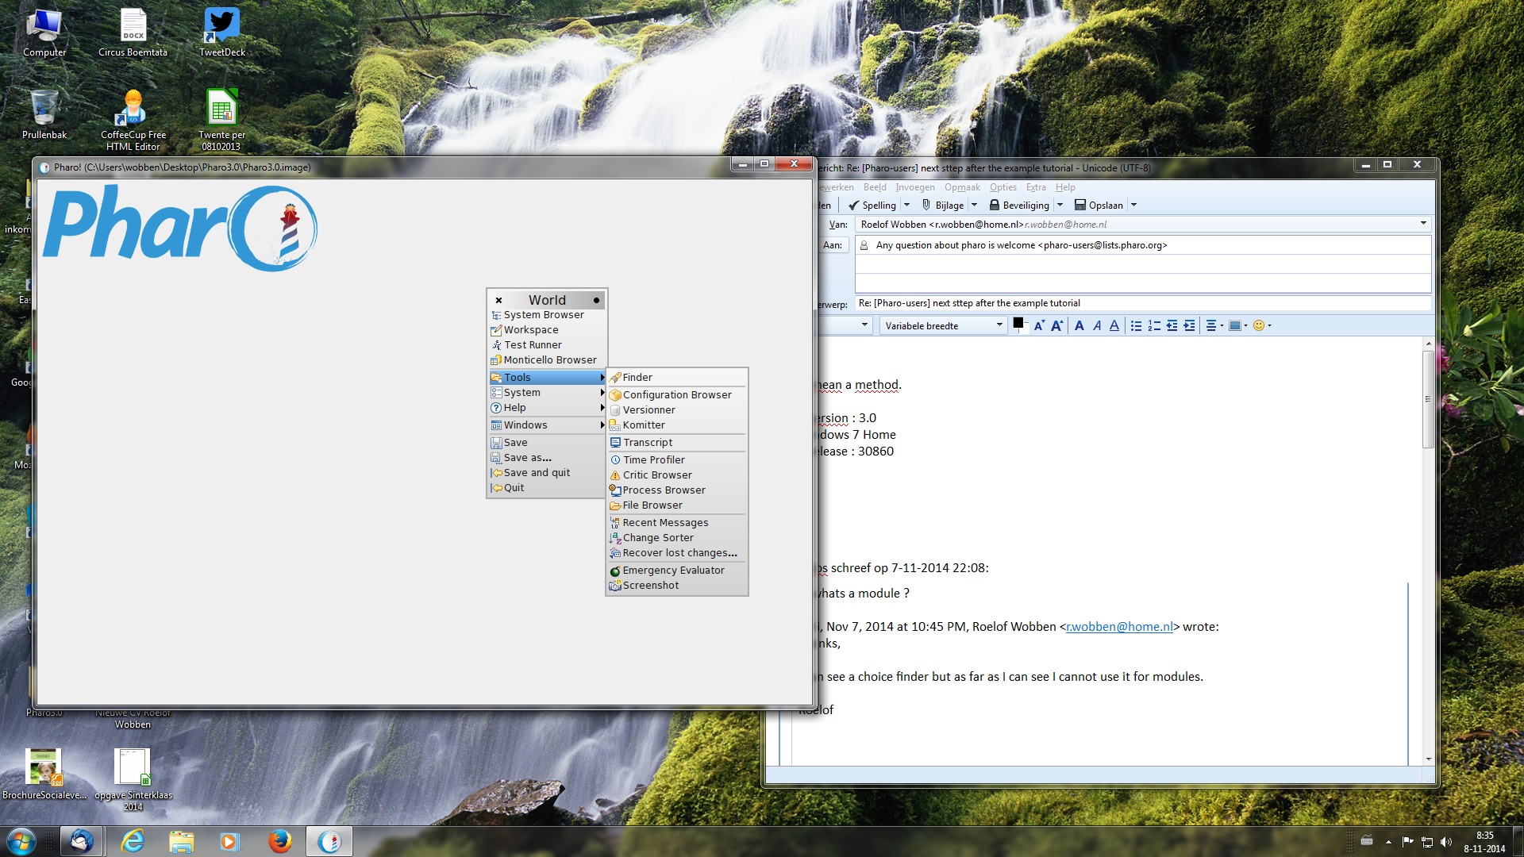Open the smiley emoticon picker
Image resolution: width=1524 pixels, height=857 pixels.
(x=1262, y=326)
